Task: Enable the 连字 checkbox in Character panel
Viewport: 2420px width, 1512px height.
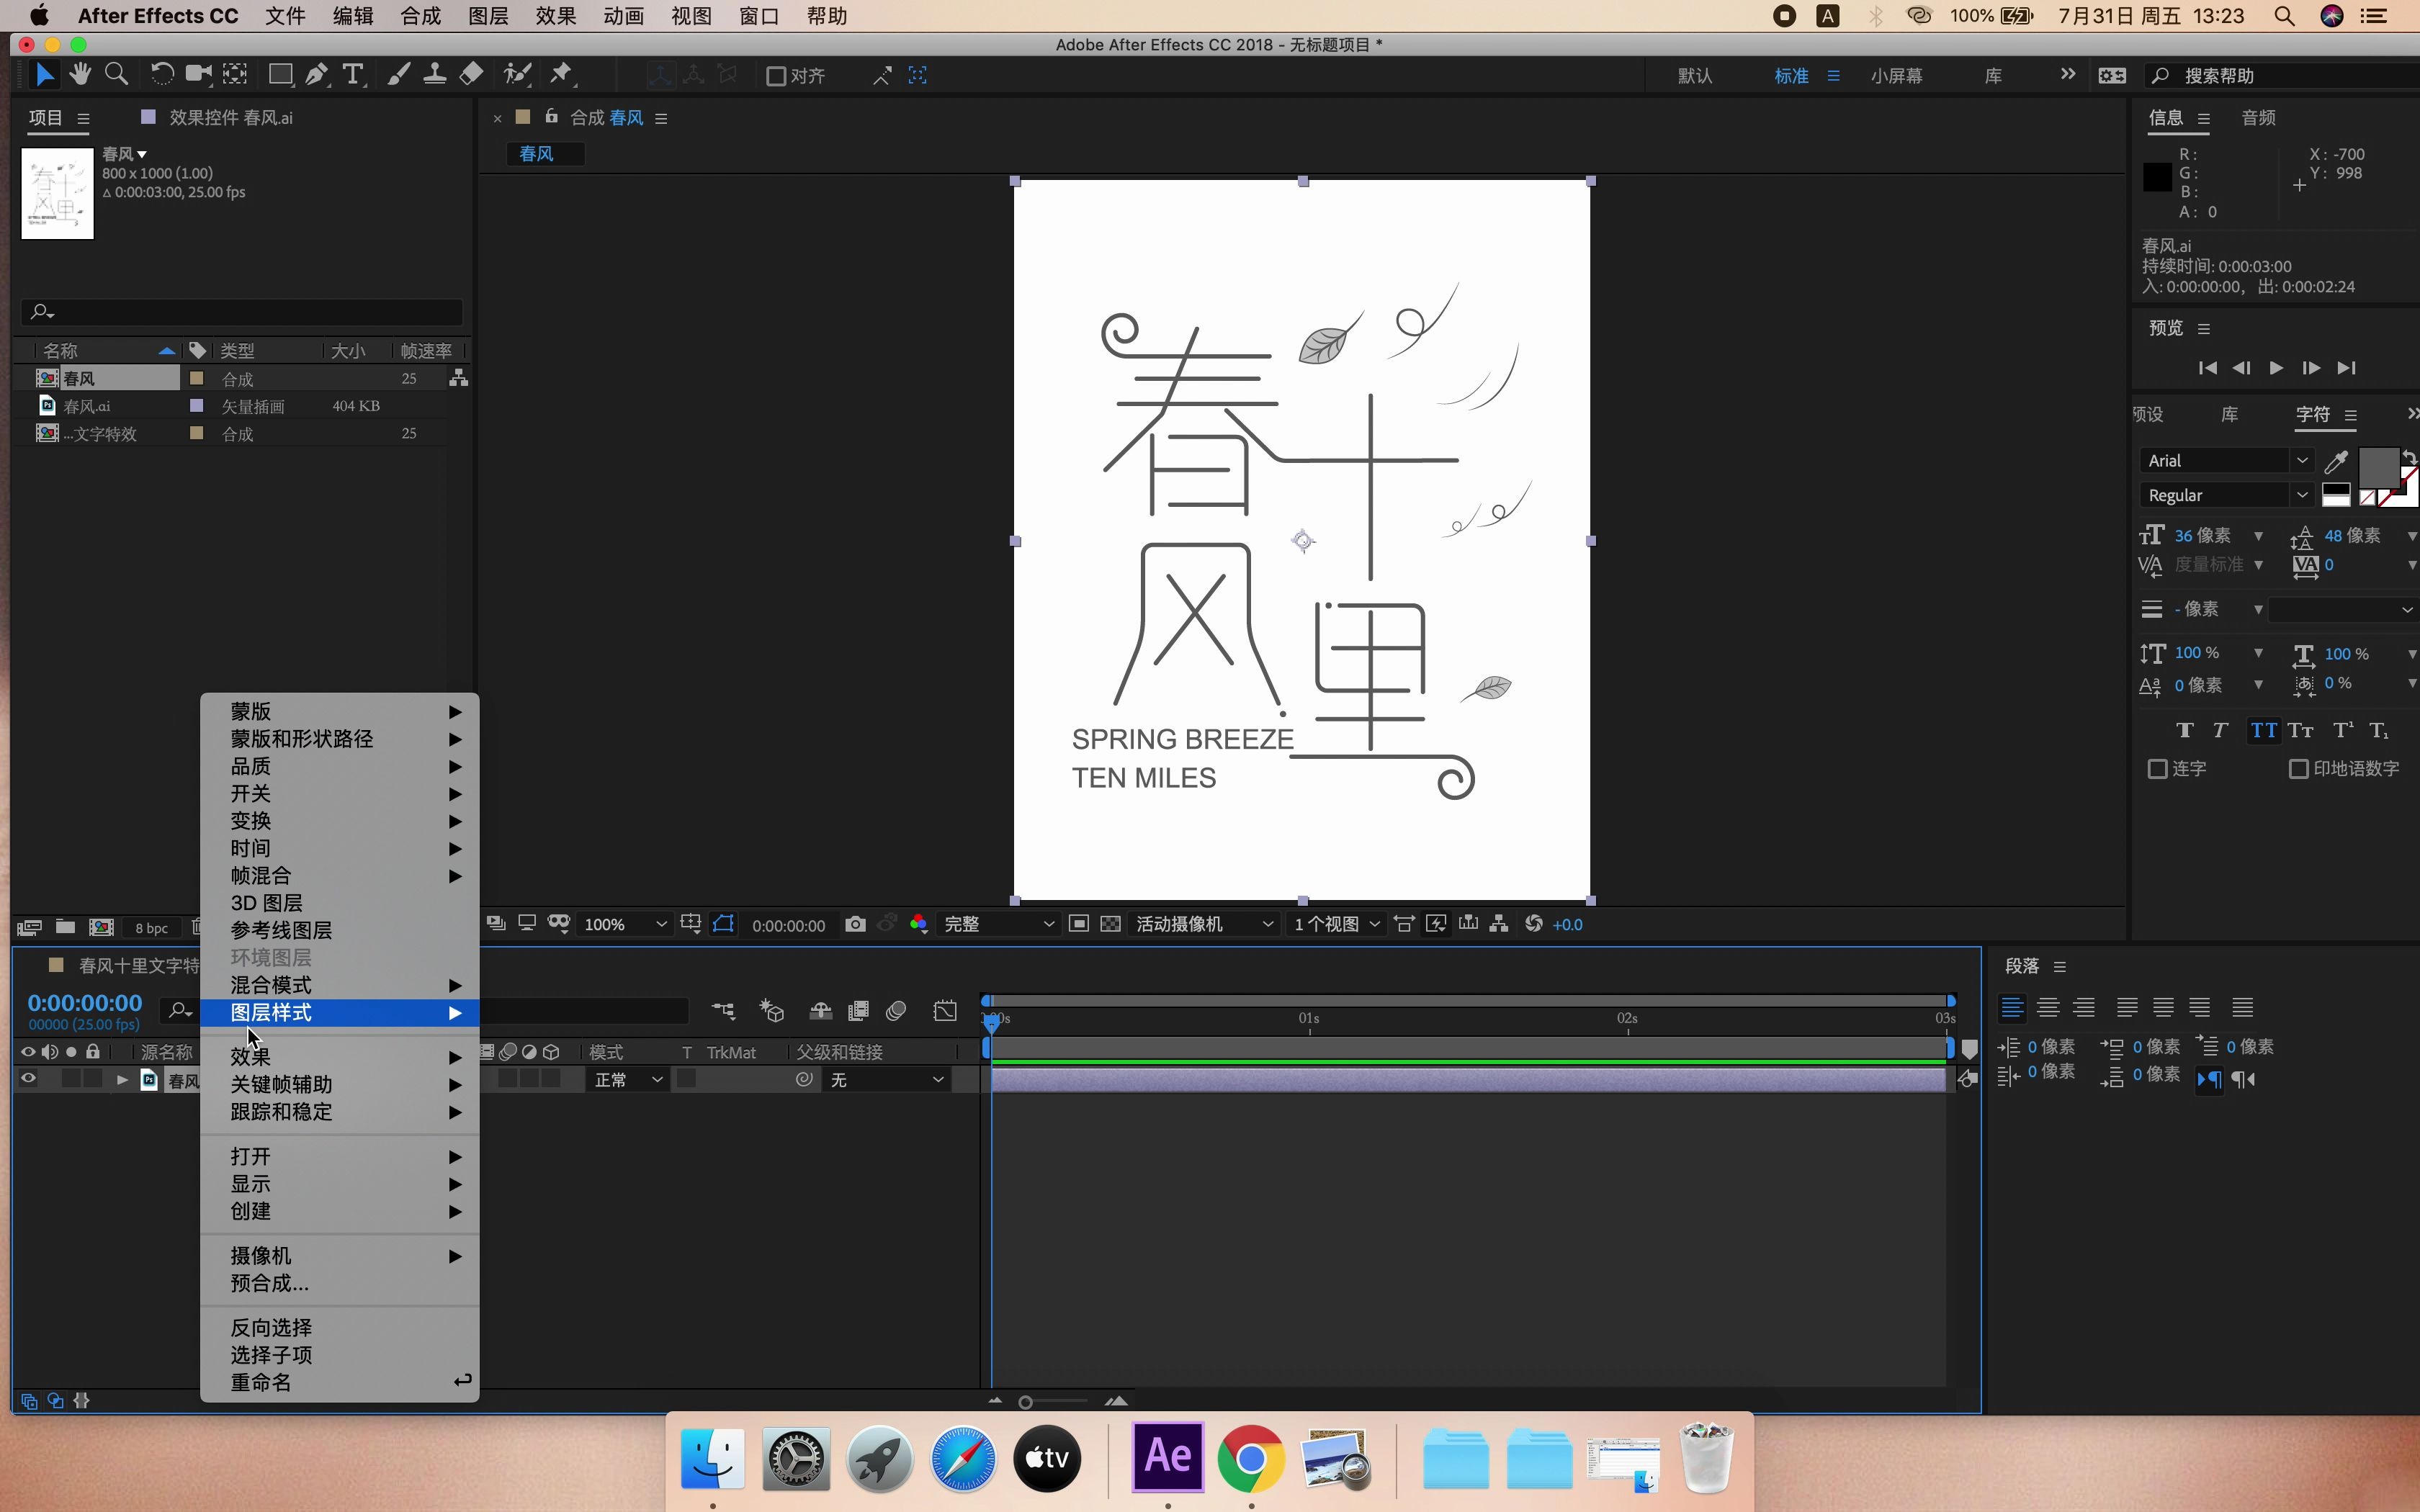Action: [2159, 768]
